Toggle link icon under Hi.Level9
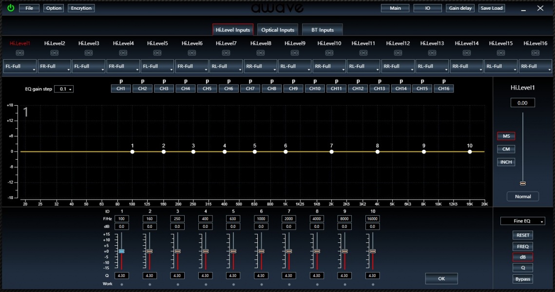Image resolution: width=555 pixels, height=292 pixels. (x=294, y=53)
